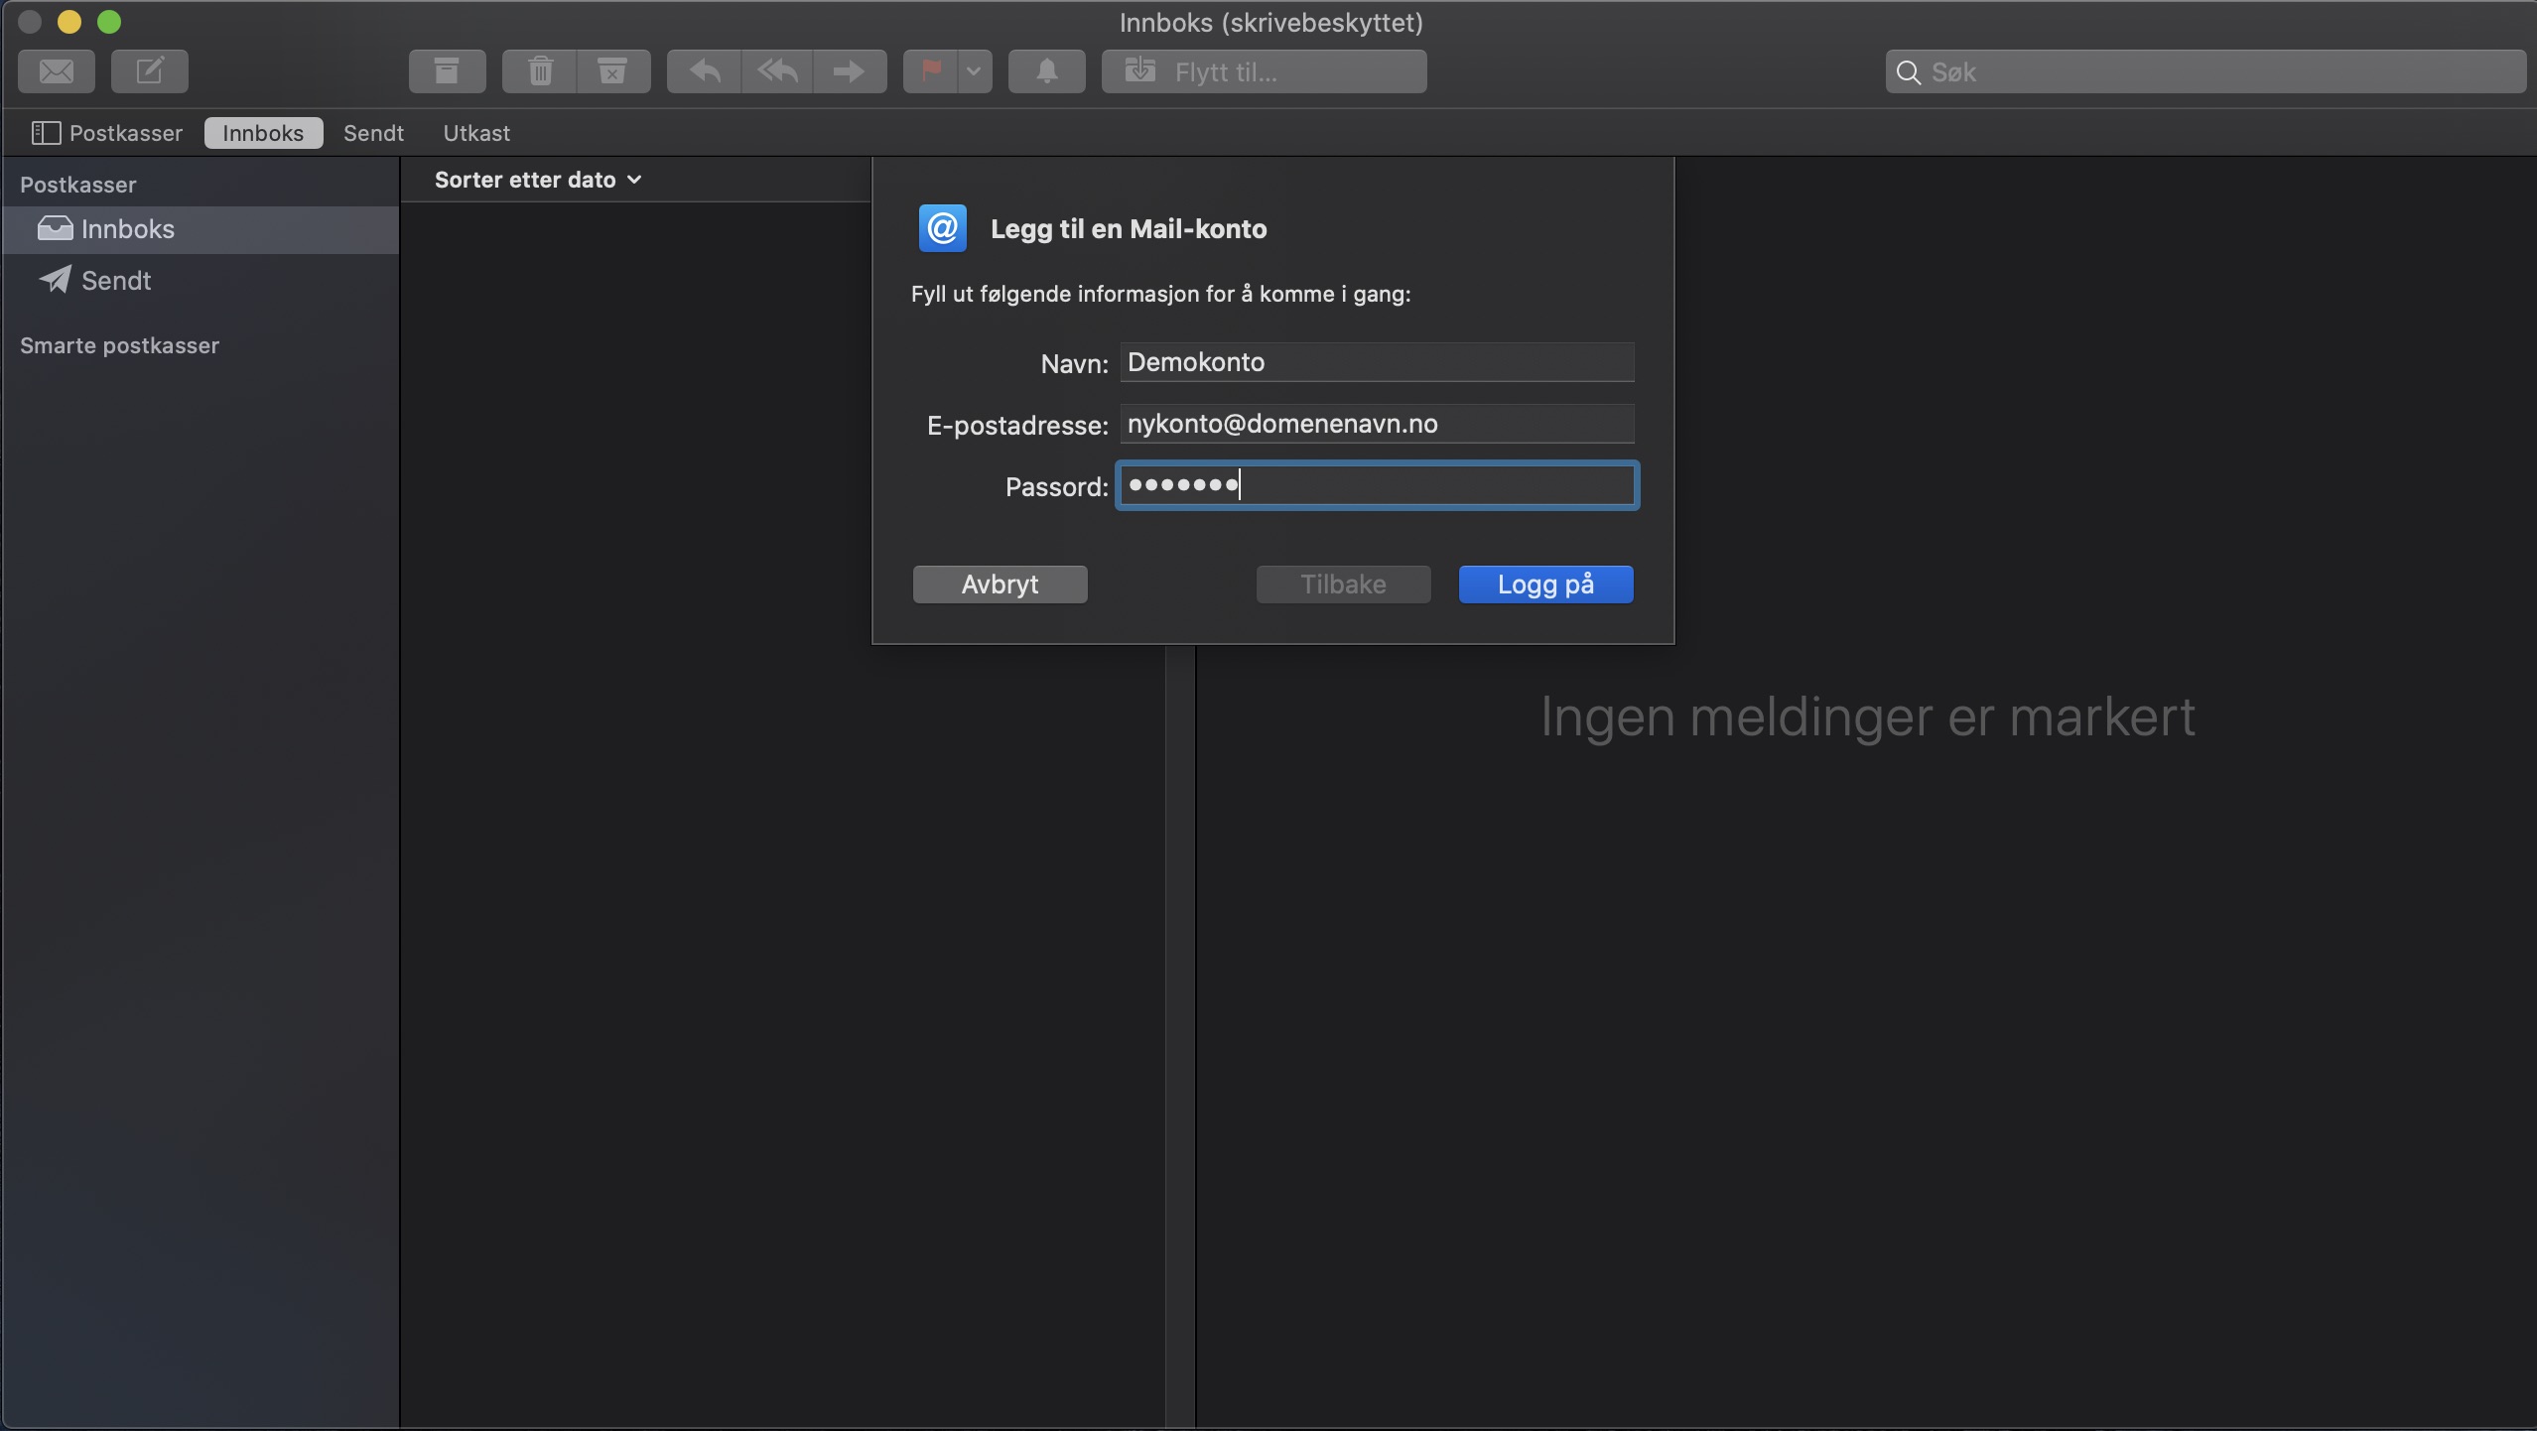Archive message using the box icon
This screenshot has height=1431, width=2537.
tap(448, 71)
